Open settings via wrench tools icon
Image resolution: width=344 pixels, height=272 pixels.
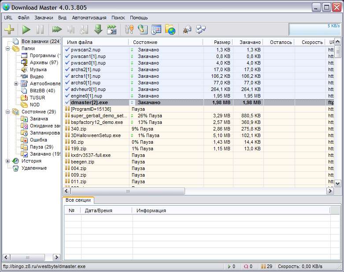click(129, 29)
